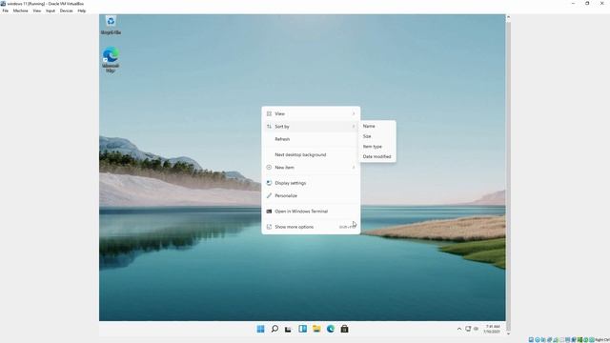Image resolution: width=610 pixels, height=343 pixels.
Task: Open VirtualBox Help menu
Action: (82, 10)
